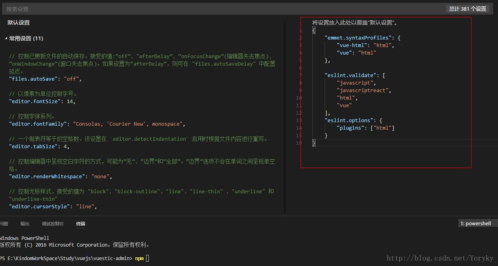Click the 默认设置 heading

click(x=19, y=23)
